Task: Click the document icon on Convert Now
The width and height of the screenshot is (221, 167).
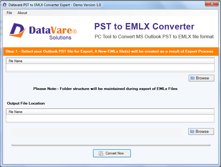Action: 101,153
